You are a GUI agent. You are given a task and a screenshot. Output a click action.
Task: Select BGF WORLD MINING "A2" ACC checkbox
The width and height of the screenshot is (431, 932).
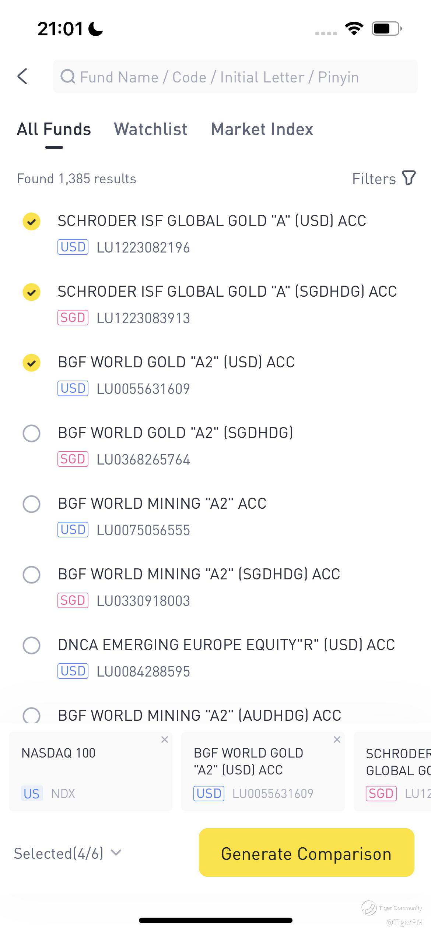(32, 504)
